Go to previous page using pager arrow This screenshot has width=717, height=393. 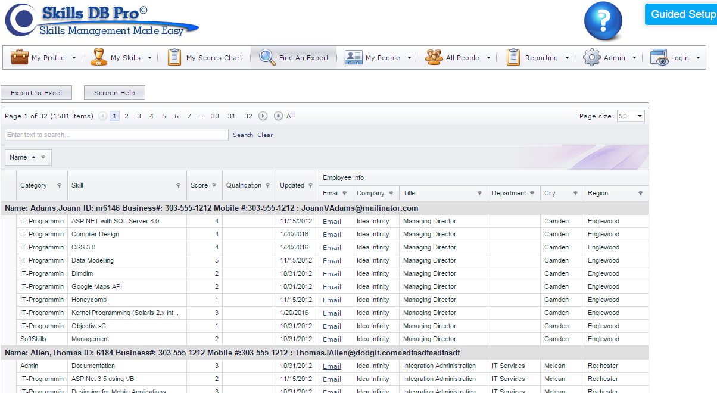point(102,116)
